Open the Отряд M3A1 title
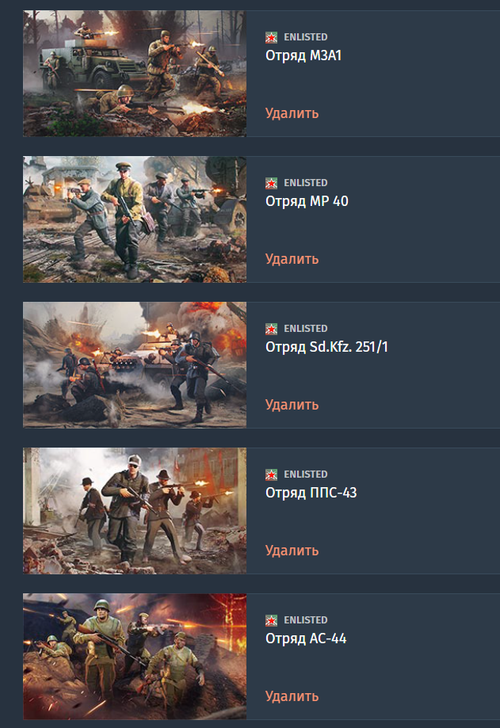 coord(303,55)
